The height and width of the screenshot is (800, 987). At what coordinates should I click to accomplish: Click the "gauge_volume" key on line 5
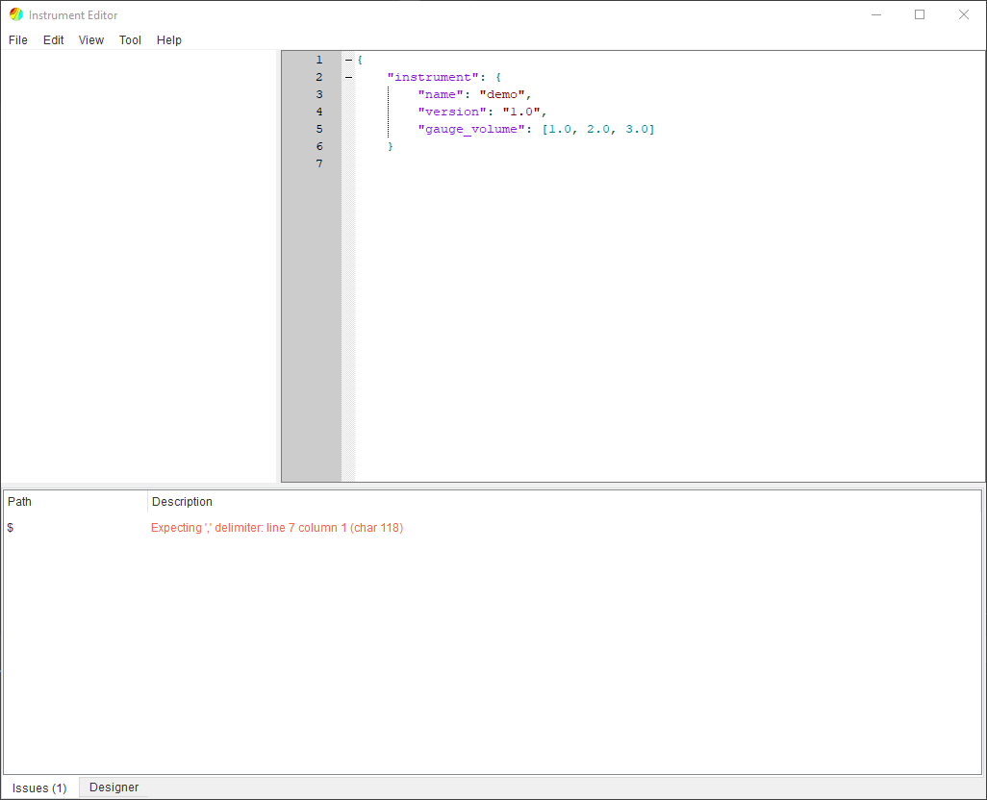471,129
